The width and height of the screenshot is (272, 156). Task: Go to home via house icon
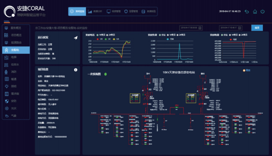255,12
